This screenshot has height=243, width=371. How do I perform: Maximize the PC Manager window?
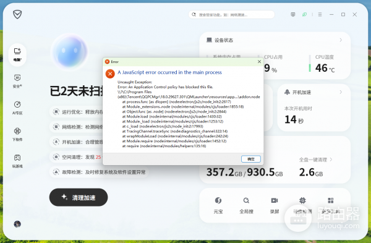click(x=343, y=14)
